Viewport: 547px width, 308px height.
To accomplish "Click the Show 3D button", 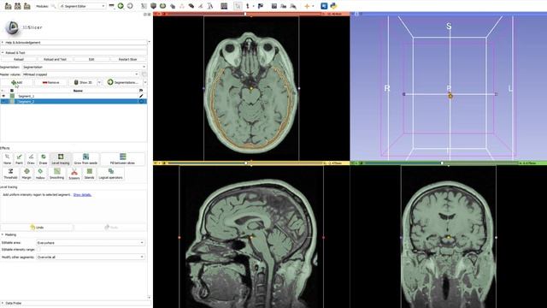I will pos(83,82).
